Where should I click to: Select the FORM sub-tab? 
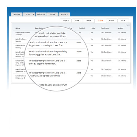(89, 20)
